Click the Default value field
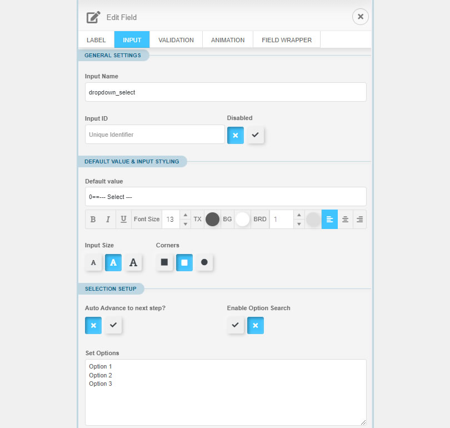Screen dimensions: 450x428 point(226,197)
